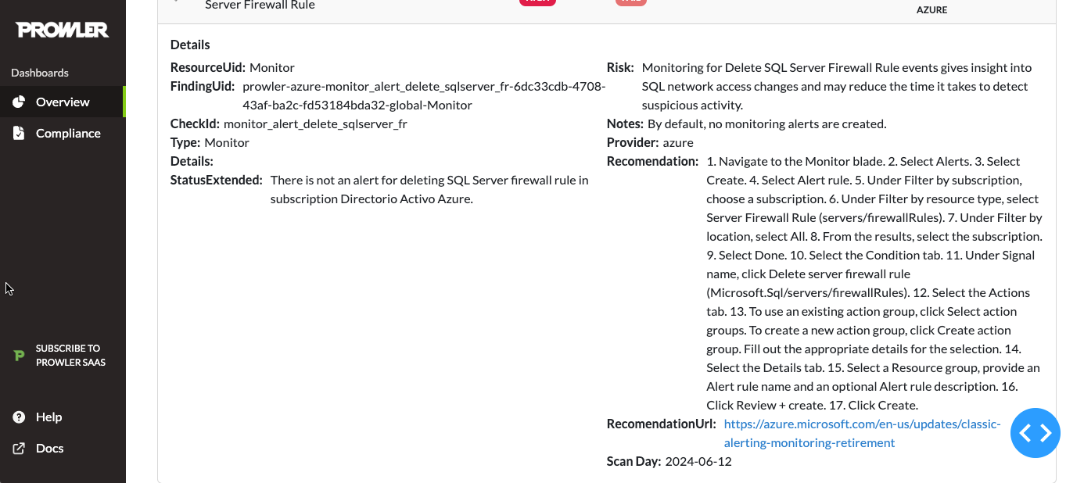Click the AZURE label in the row header
This screenshot has width=1084, height=483.
coord(931,10)
